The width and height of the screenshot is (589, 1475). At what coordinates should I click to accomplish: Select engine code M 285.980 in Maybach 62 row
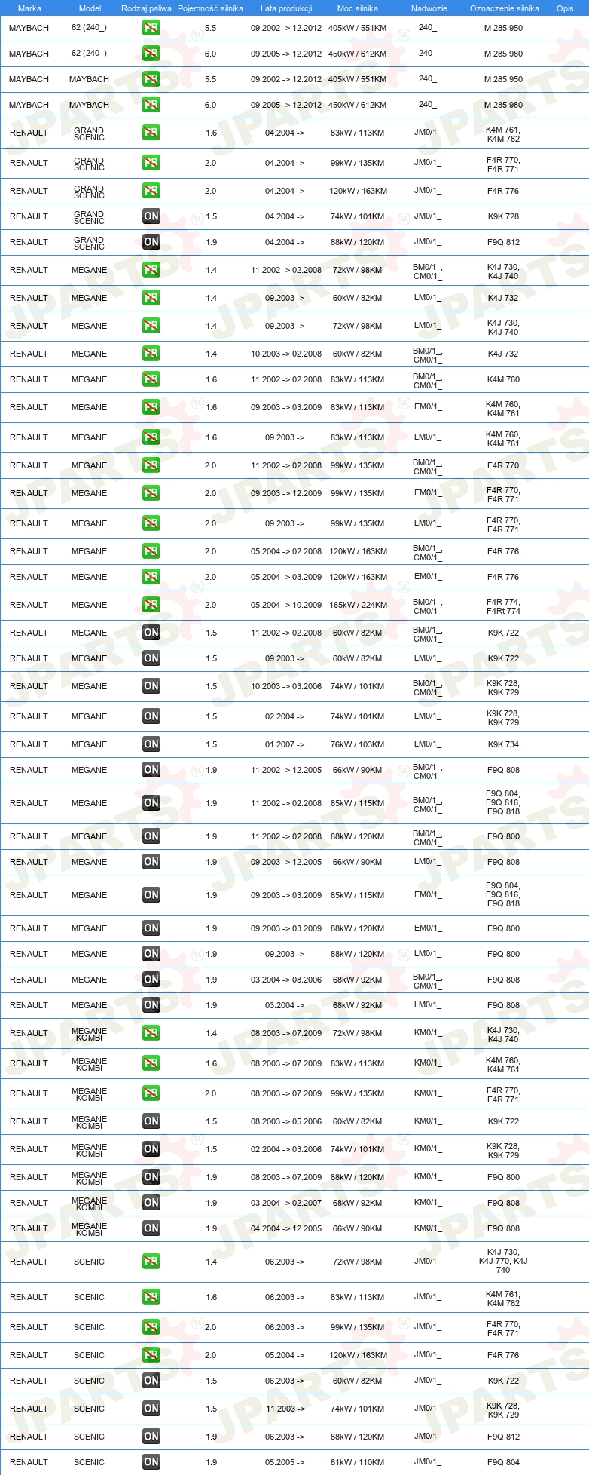[x=503, y=54]
